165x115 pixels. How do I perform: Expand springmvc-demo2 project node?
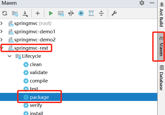click(2, 40)
